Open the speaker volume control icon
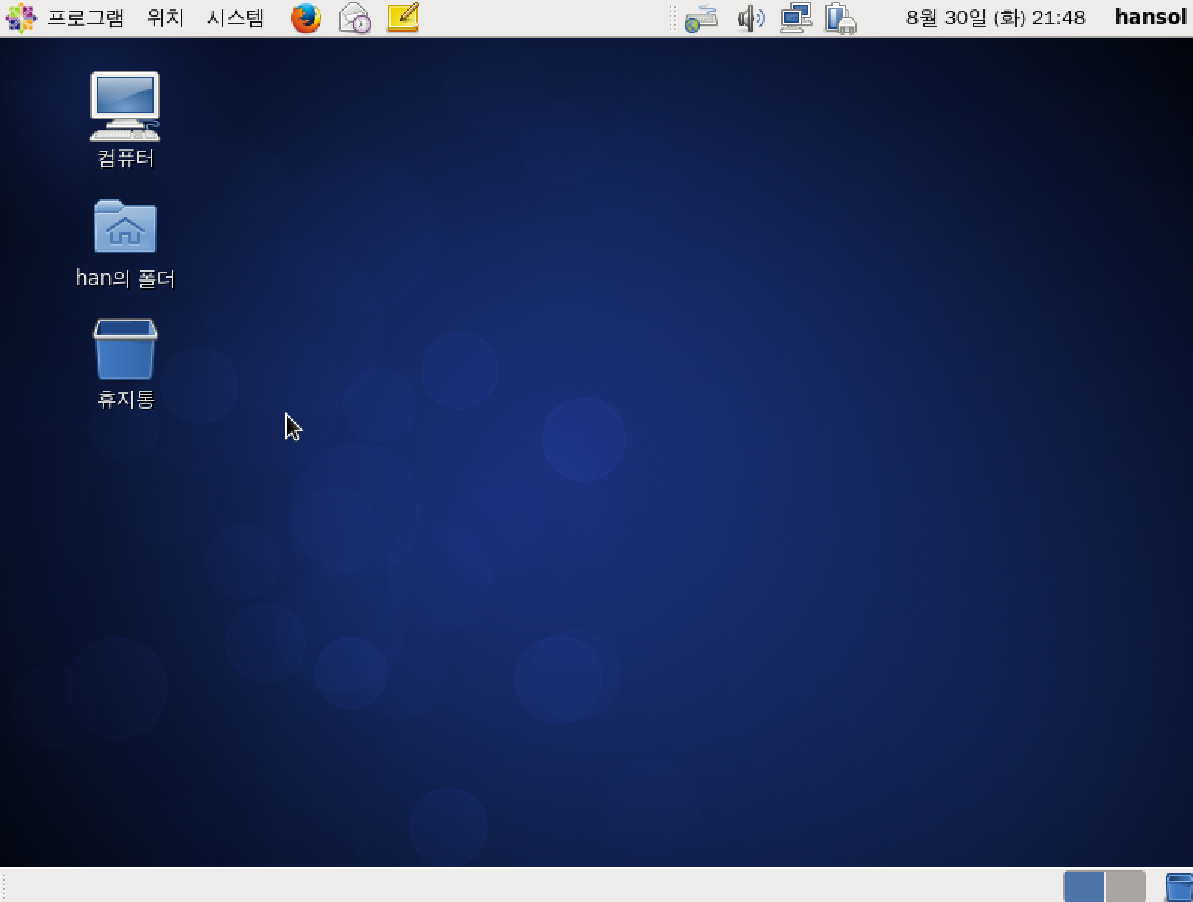The height and width of the screenshot is (902, 1193). tap(750, 18)
